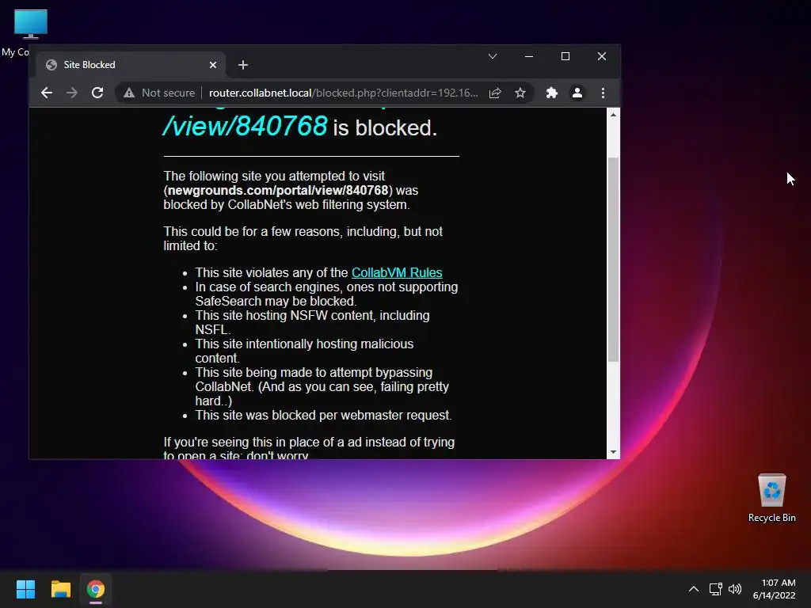The image size is (811, 608).
Task: Select the Site Blocked tab
Action: click(x=131, y=65)
